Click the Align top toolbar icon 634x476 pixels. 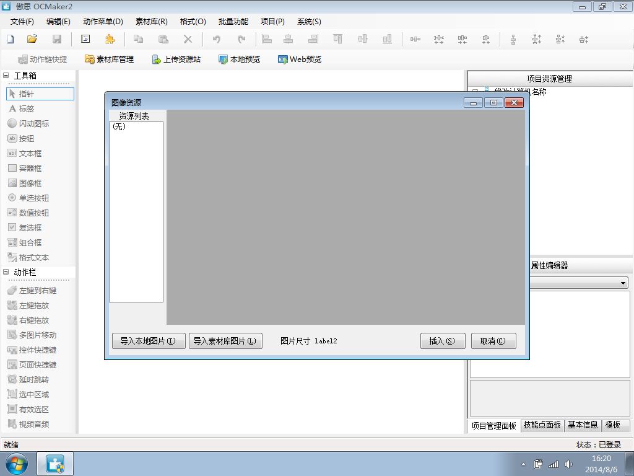[337, 39]
